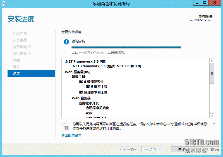This screenshot has width=223, height=157.
Task: Select the 功能 step in sidebar
Action: click(x=16, y=60)
